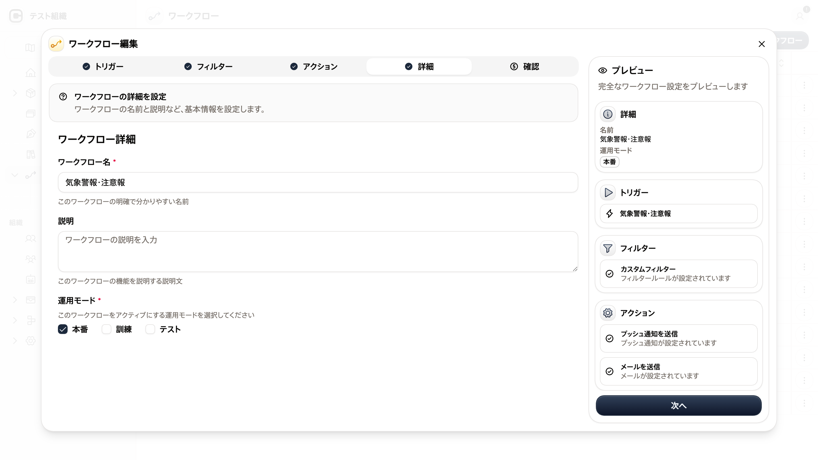Click the pen tool icon in sidebar

click(30, 134)
